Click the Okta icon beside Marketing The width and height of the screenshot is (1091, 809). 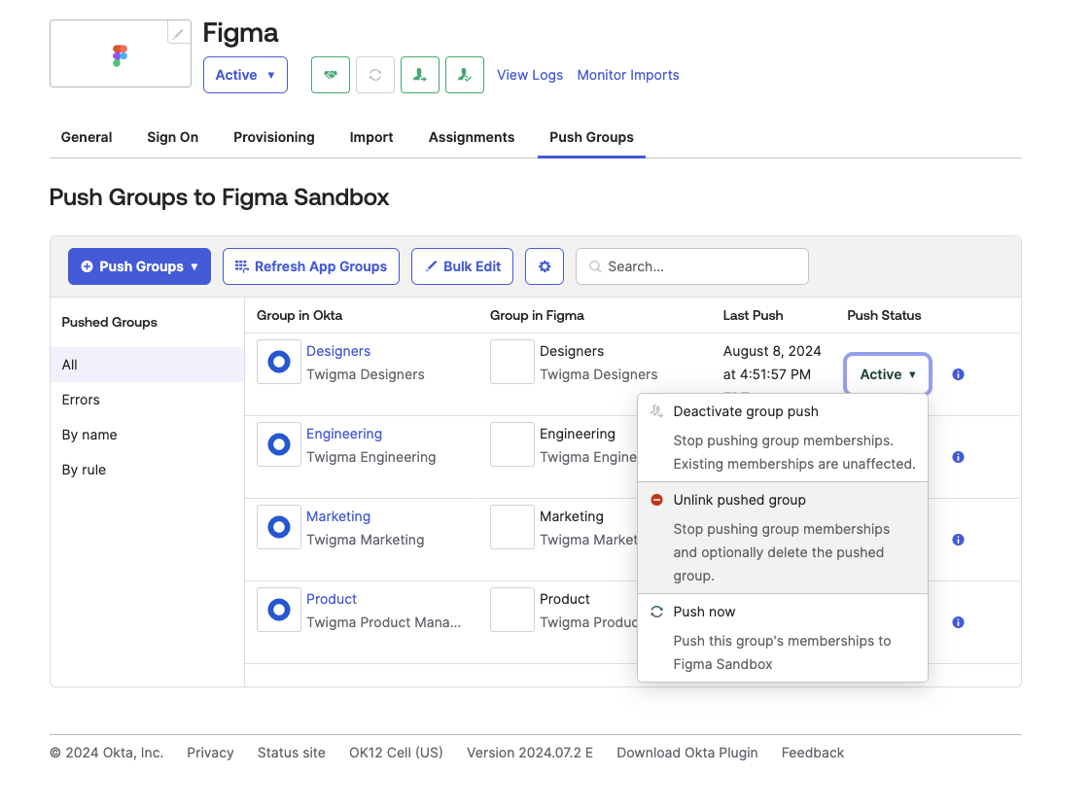coord(279,527)
